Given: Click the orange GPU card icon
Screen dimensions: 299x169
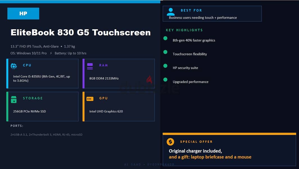Looking at the screenshot, I should tap(90, 99).
